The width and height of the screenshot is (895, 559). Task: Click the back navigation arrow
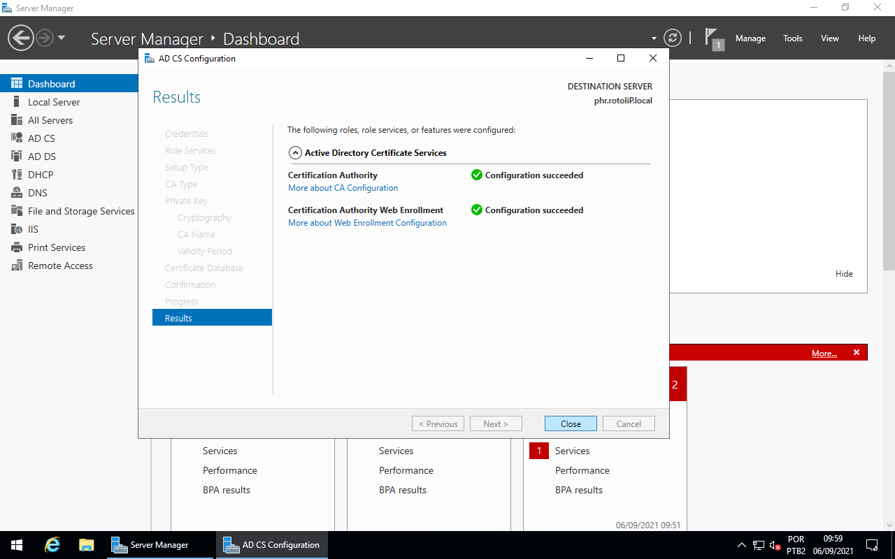[21, 38]
